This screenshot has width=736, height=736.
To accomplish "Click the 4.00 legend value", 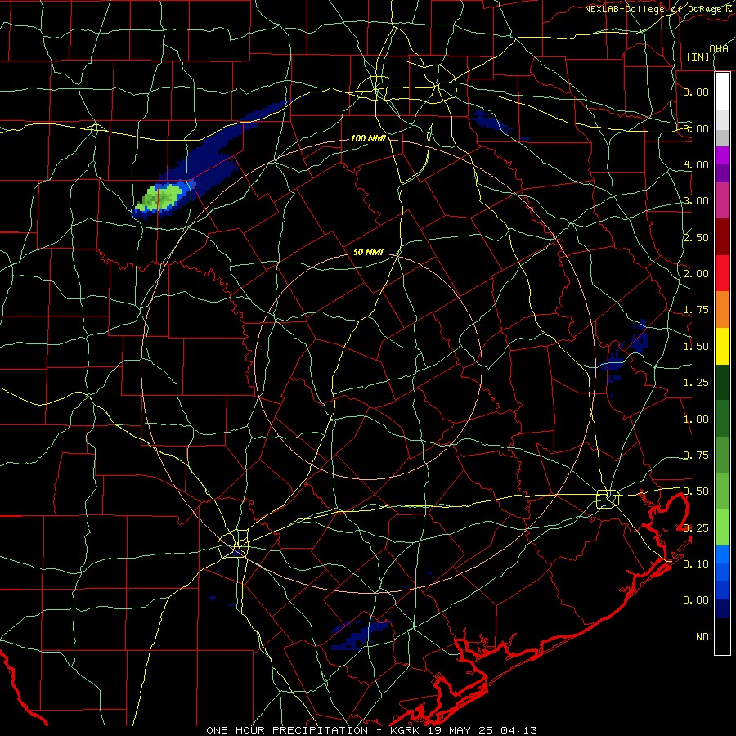I will pos(696,164).
